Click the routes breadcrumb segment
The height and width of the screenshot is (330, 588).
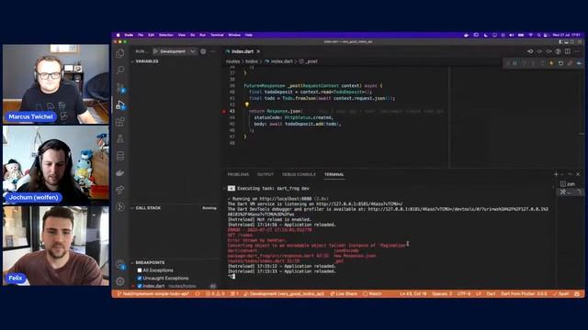pos(232,61)
